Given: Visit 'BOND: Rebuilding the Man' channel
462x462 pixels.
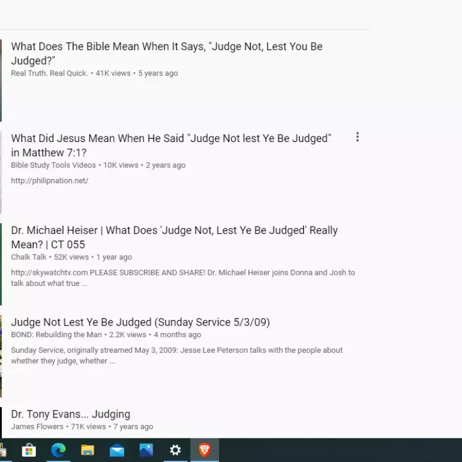Looking at the screenshot, I should (56, 334).
